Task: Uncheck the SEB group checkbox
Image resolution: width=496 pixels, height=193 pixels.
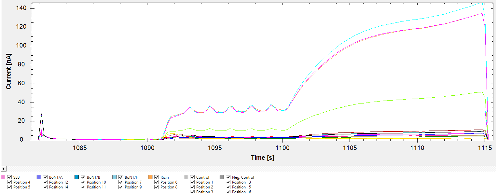Action: [9, 177]
